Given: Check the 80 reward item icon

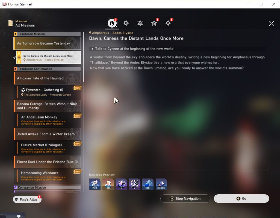Looking at the screenshot, I should 148,184.
